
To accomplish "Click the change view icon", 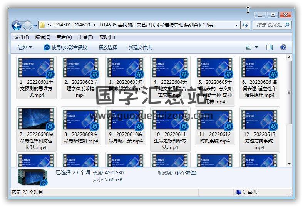I will pyautogui.click(x=248, y=47).
